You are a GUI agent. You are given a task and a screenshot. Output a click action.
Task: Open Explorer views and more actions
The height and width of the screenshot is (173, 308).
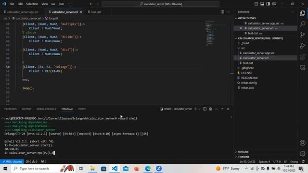(292, 12)
